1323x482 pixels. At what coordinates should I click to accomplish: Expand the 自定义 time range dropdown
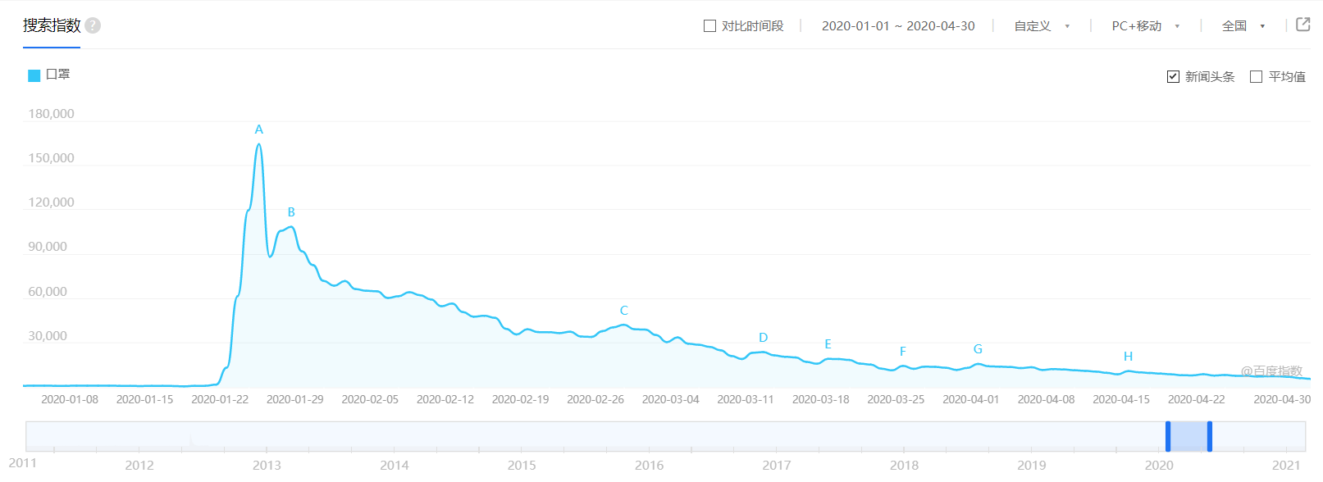[x=1042, y=26]
